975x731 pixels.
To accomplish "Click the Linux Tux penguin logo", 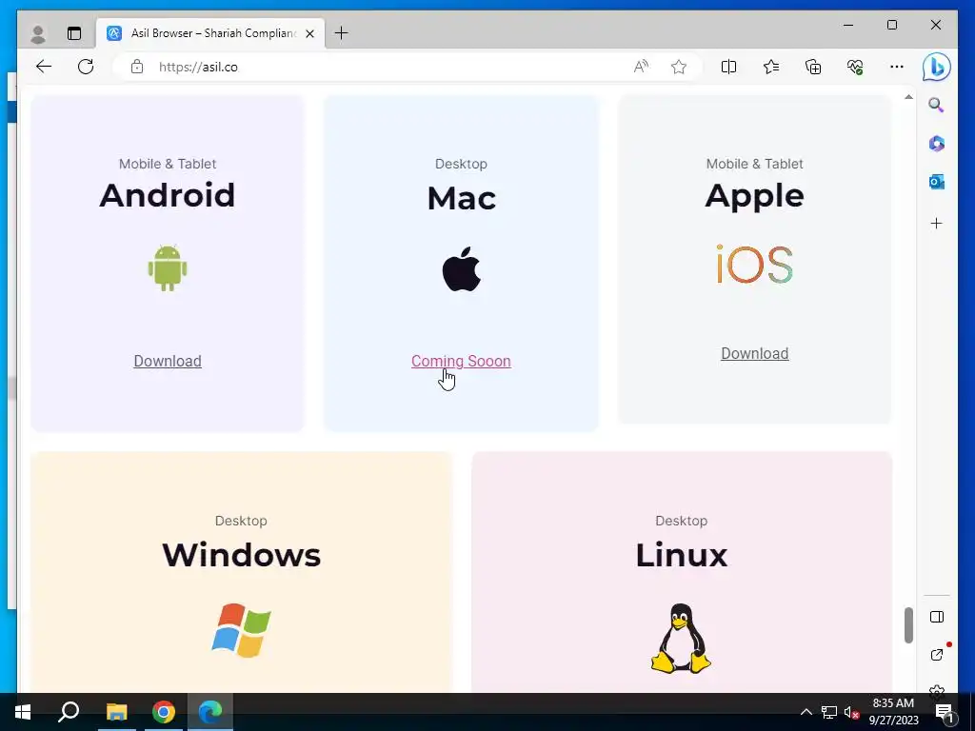I will click(x=681, y=638).
